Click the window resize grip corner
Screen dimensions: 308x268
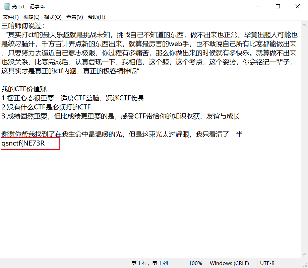click(x=305, y=265)
